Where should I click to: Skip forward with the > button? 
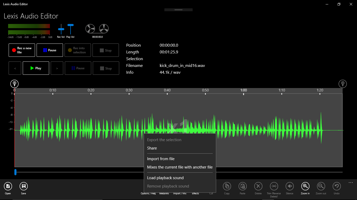click(57, 68)
